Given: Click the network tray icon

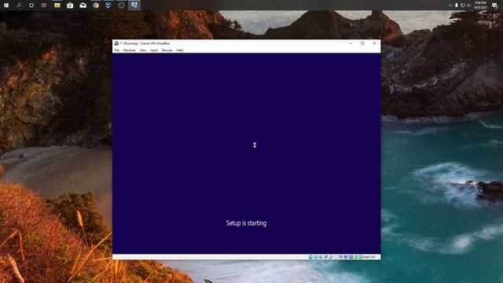Looking at the screenshot, I should [463, 6].
